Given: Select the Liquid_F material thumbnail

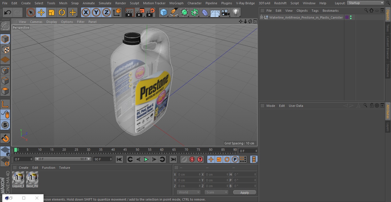Looking at the screenshot, I should (x=18, y=180).
